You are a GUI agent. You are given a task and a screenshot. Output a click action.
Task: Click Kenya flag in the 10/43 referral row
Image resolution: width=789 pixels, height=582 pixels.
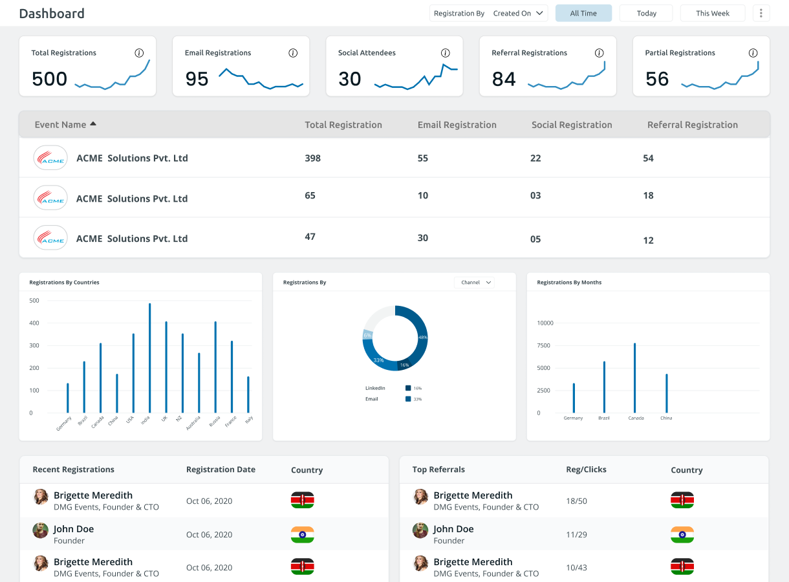(x=682, y=566)
